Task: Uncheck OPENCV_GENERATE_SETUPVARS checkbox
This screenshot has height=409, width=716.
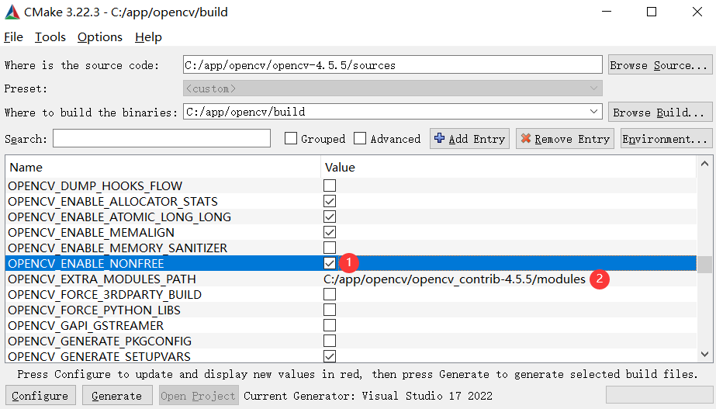Action: point(330,356)
